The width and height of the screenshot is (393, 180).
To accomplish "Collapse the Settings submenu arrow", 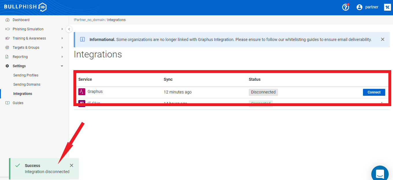I will point(62,66).
